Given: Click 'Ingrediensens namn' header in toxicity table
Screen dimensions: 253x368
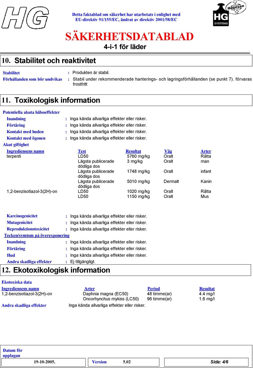Looking at the screenshot, I should coord(25,151).
